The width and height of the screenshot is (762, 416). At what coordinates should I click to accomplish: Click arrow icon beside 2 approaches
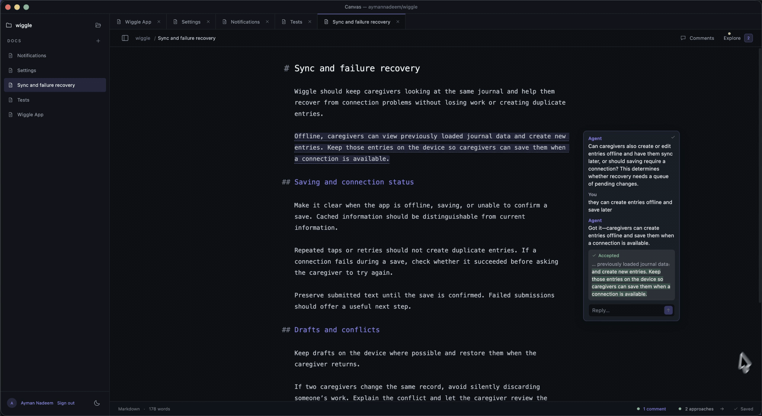click(x=722, y=409)
